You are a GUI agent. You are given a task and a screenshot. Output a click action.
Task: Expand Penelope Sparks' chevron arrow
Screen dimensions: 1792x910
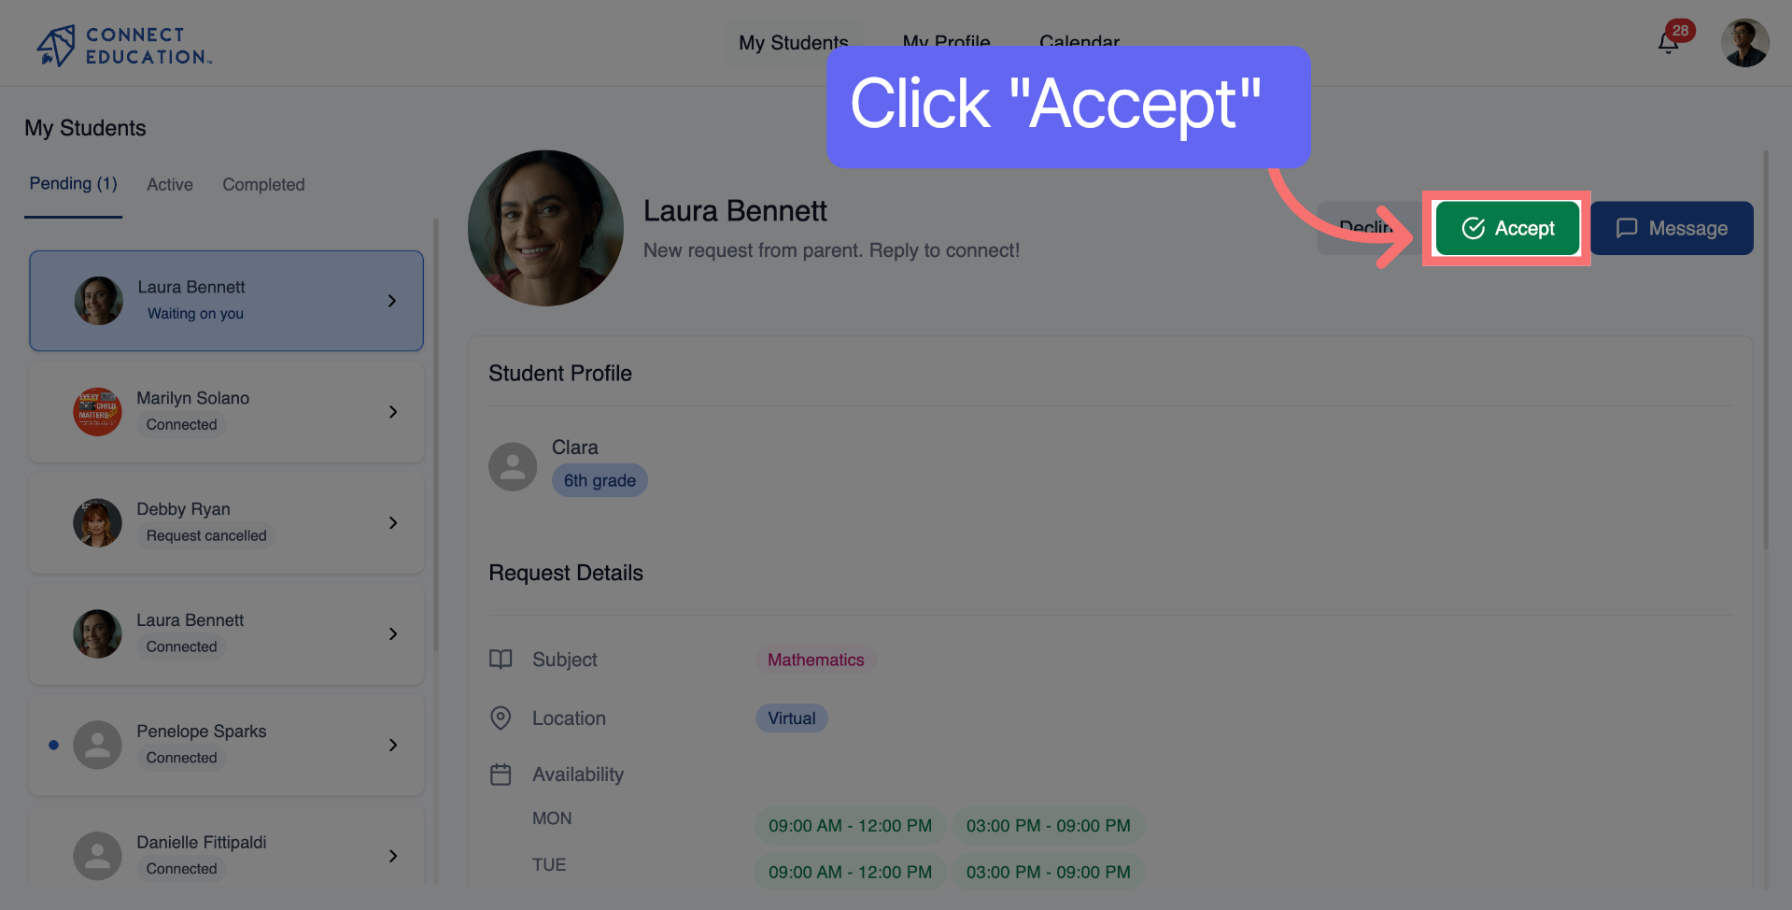[x=393, y=745]
